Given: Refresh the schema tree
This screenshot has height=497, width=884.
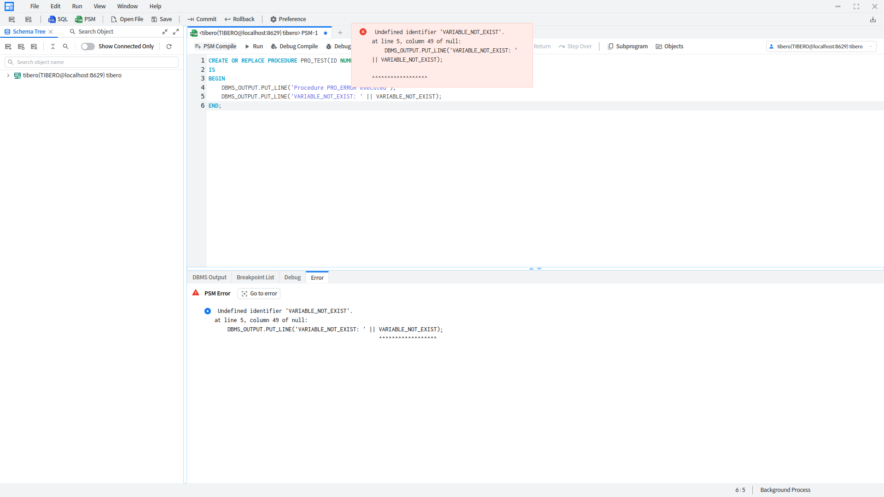Looking at the screenshot, I should click(169, 46).
